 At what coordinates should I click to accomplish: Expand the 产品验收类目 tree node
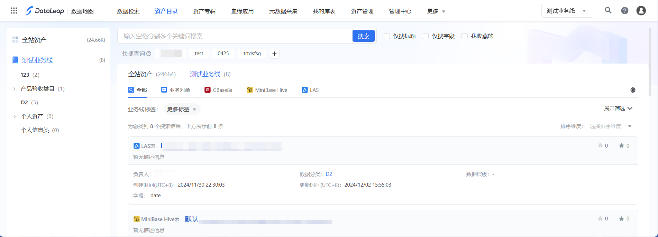tap(15, 89)
